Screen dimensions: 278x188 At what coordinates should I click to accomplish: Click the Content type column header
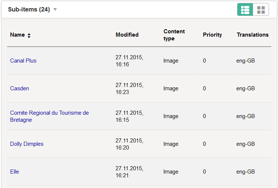[174, 35]
